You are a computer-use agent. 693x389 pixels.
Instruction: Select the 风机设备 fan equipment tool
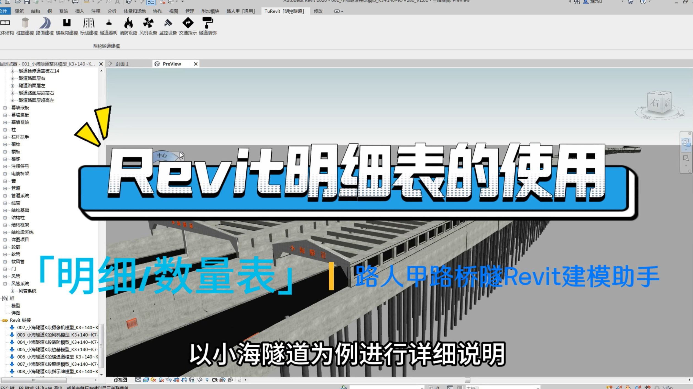click(x=148, y=23)
